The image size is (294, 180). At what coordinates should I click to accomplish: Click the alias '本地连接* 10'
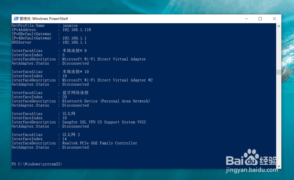point(76,72)
